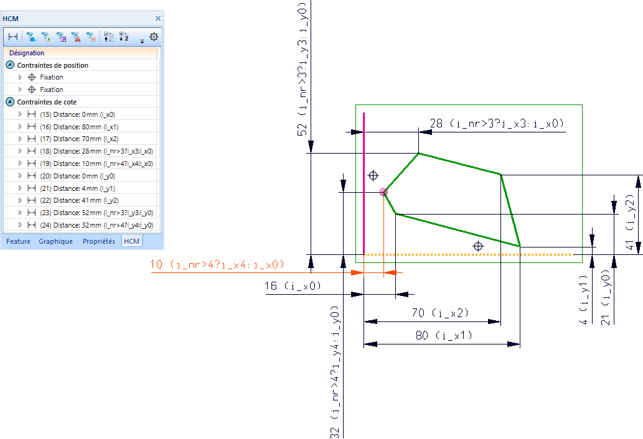
Task: Click the dimension label 28 (i_nr>3?i_x3:i_x0)
Action: tap(497, 123)
